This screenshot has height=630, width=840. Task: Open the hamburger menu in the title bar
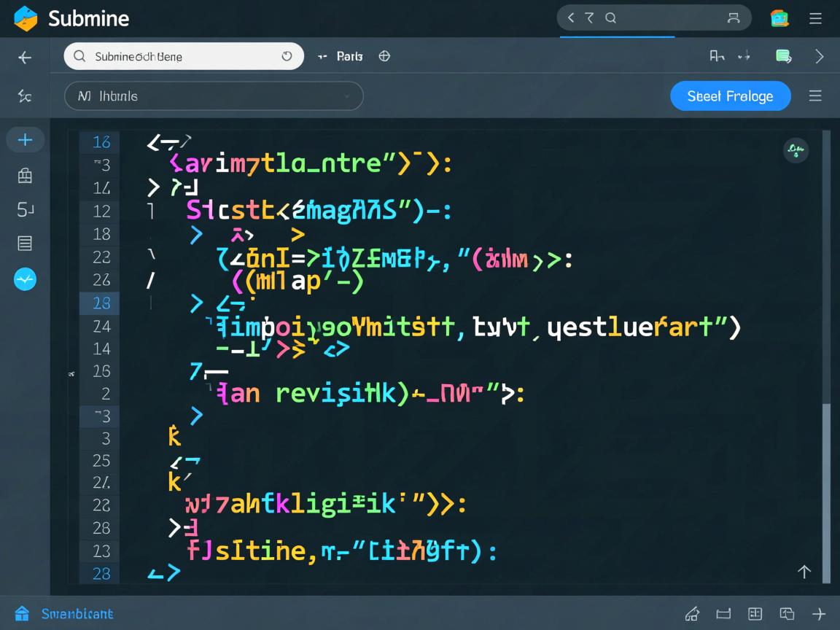point(816,18)
